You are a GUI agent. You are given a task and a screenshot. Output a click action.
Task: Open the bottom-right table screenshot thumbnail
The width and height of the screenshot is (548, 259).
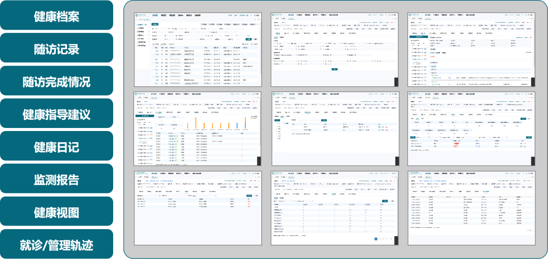[470, 208]
